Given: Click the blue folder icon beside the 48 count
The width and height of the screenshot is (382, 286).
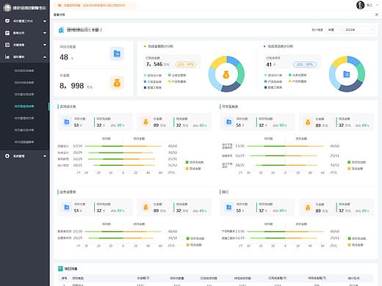Looking at the screenshot, I should (117, 54).
